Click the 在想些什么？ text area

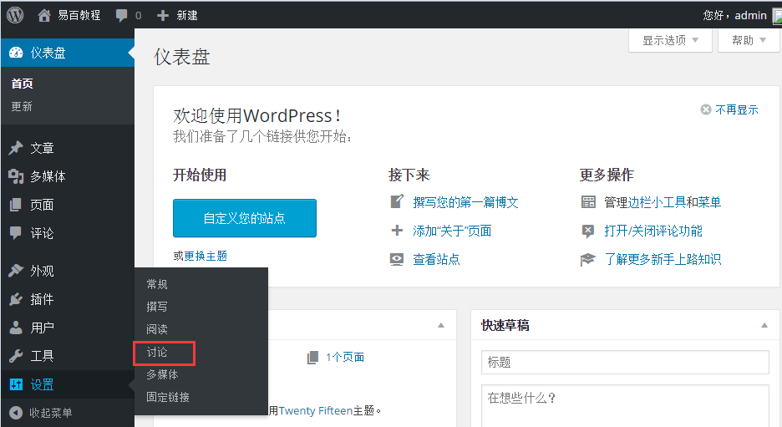click(625, 405)
